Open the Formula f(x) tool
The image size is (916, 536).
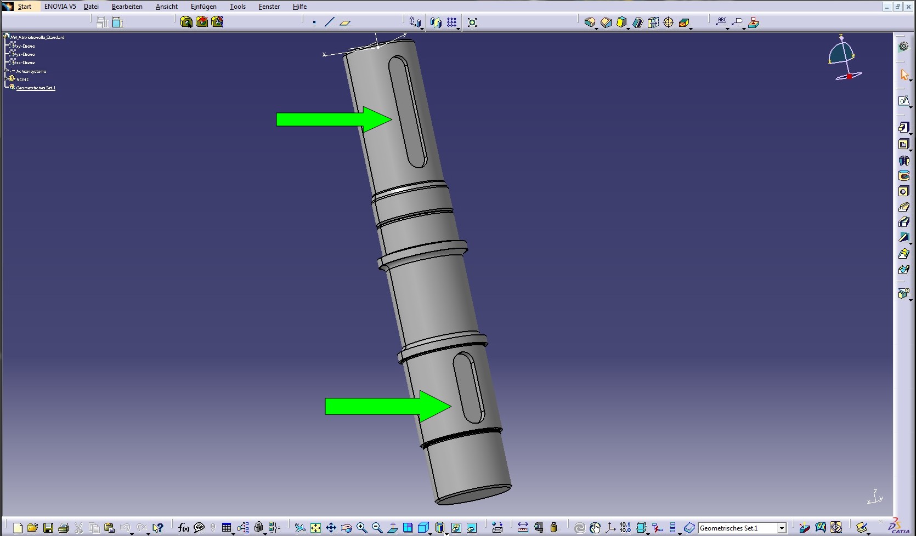click(x=184, y=528)
